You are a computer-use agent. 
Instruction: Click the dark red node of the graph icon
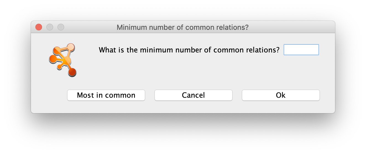[x=72, y=72]
